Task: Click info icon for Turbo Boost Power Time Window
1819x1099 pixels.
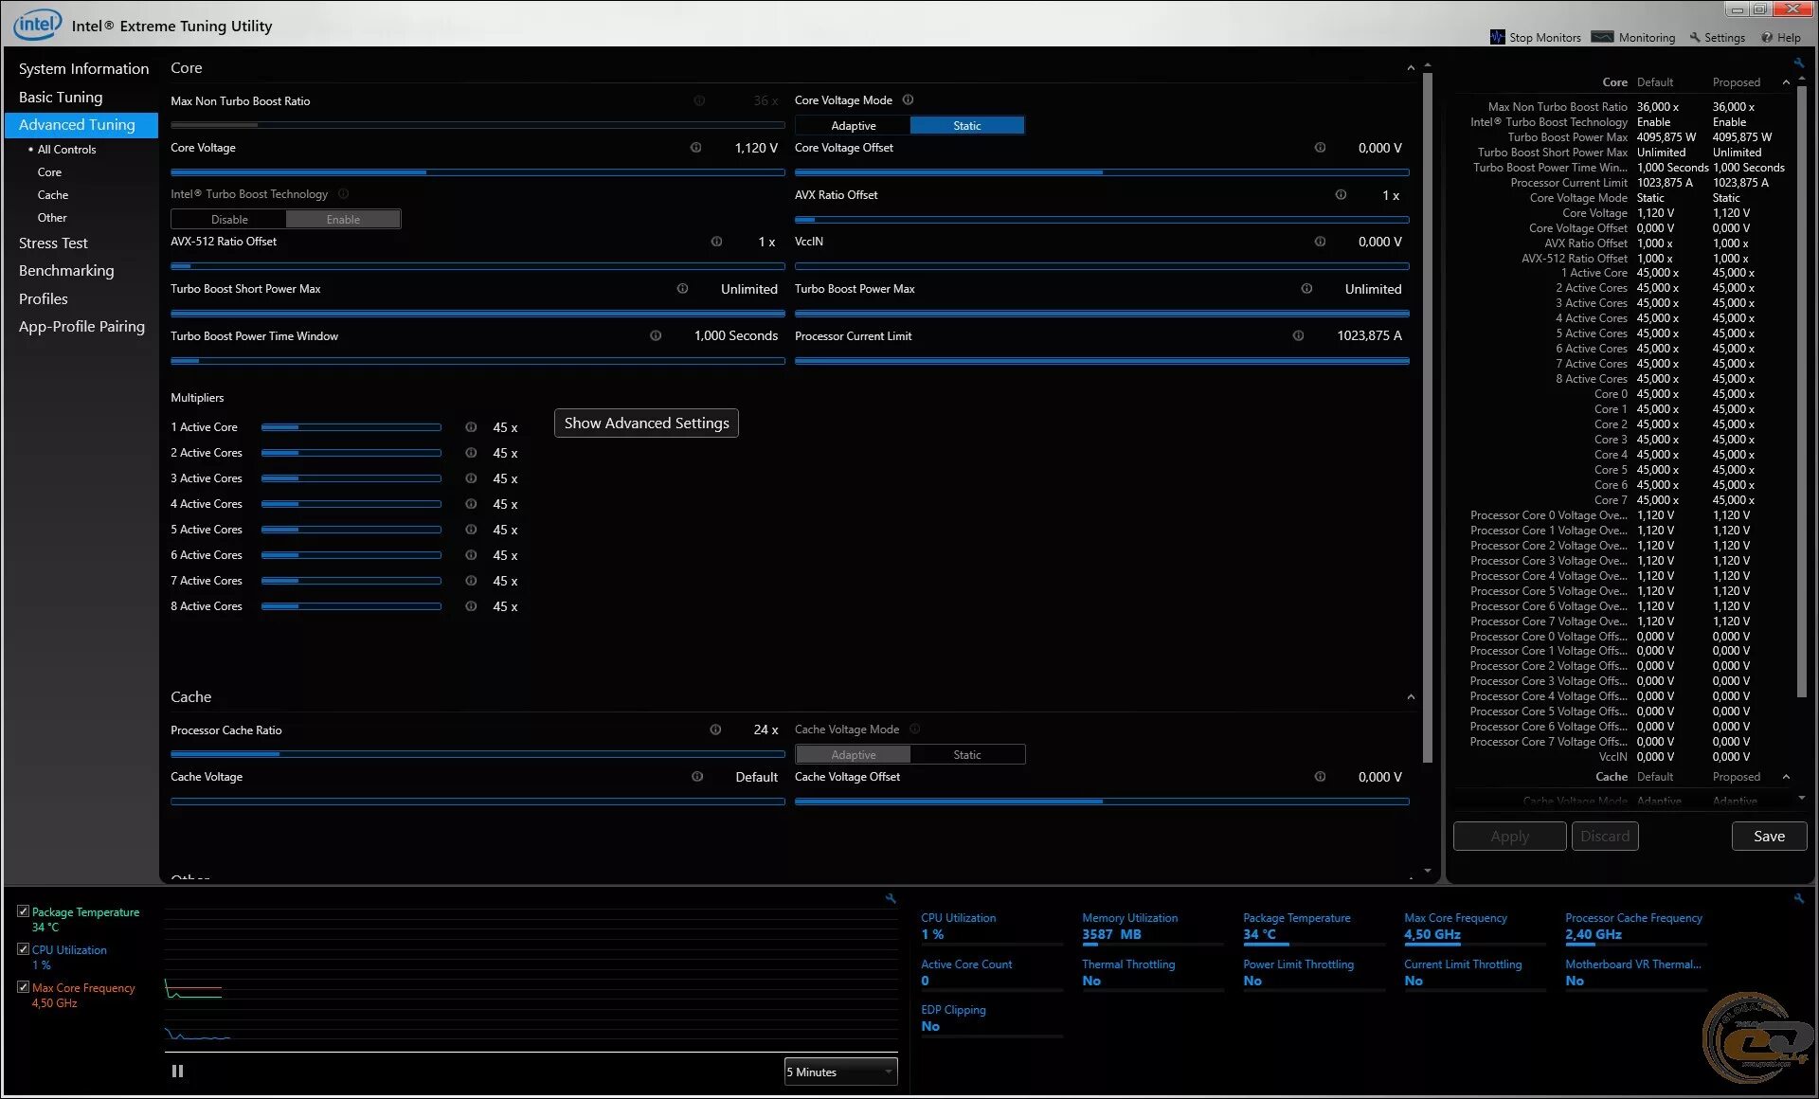Action: click(656, 335)
